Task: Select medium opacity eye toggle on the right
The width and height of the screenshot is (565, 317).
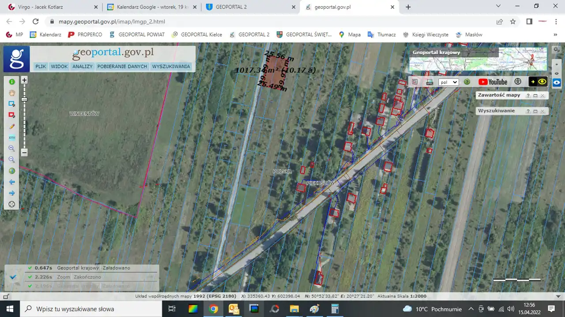Action: pos(557,73)
